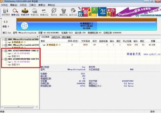Click the 卷标 column header
Viewport: 161px width, 113px height.
click(x=43, y=41)
